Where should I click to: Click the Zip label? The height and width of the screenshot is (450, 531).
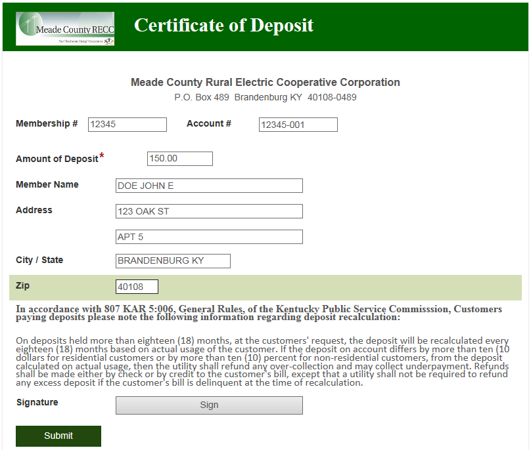click(22, 286)
